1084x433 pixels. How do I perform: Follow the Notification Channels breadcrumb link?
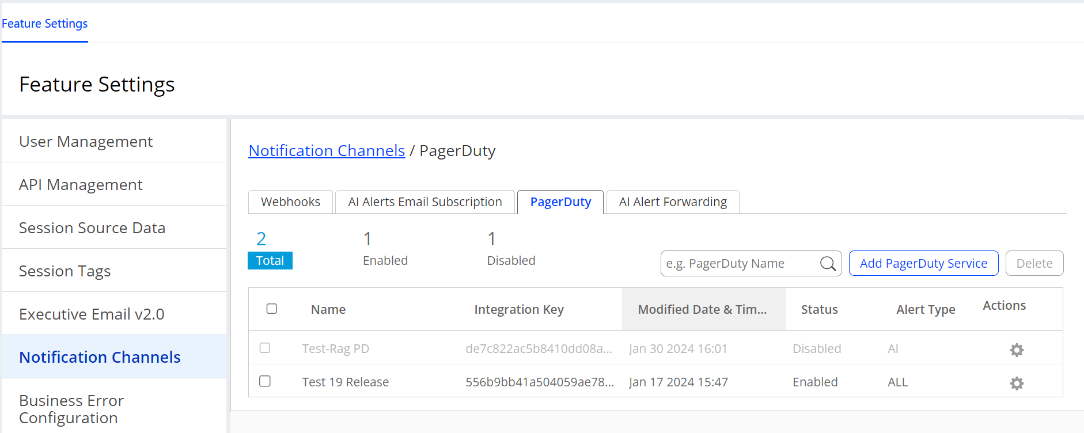[x=327, y=151]
